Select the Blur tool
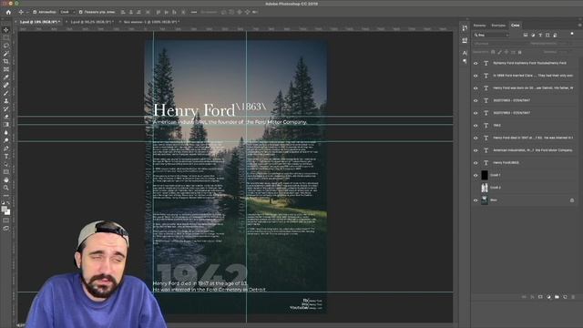Image resolution: width=583 pixels, height=328 pixels. [6, 132]
